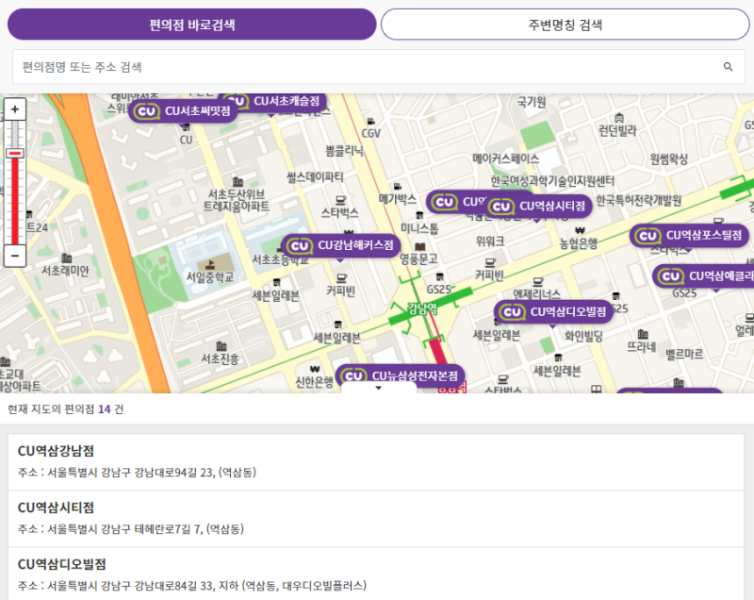Switch to the 주변명칭 검색 tab

[565, 25]
